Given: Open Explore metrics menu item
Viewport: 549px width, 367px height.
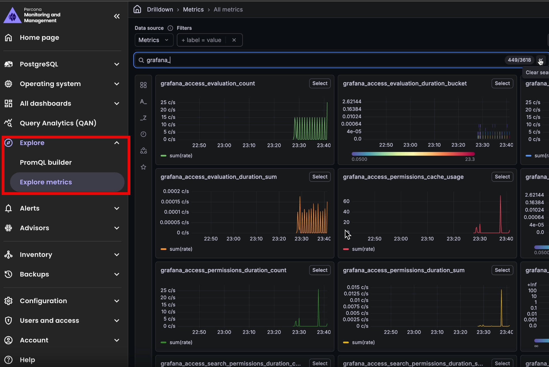Looking at the screenshot, I should [x=67, y=182].
